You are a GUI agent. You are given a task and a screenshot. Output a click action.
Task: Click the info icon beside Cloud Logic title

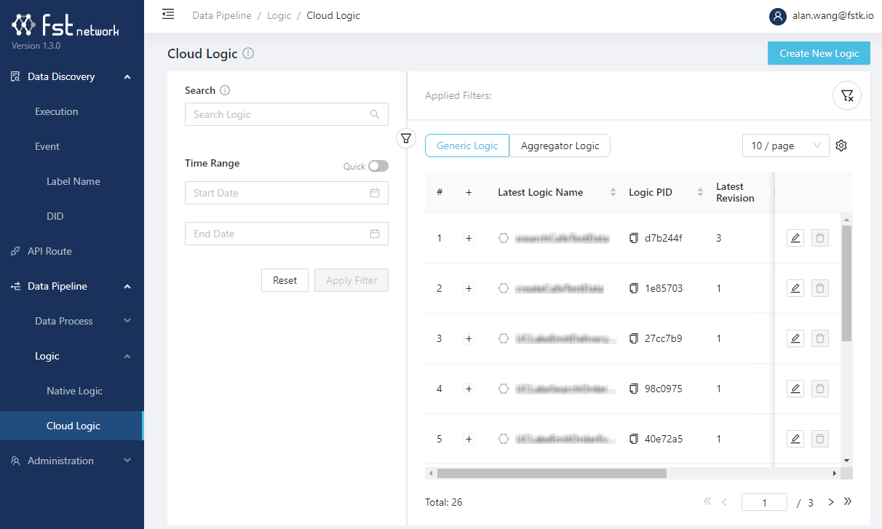[248, 54]
